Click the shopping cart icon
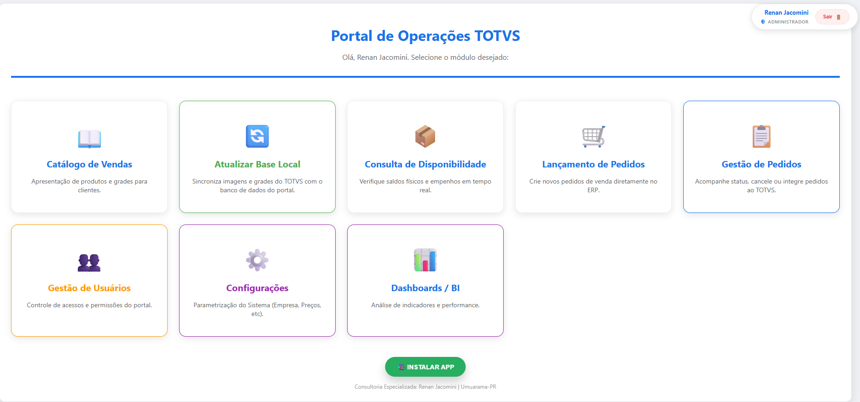 593,137
